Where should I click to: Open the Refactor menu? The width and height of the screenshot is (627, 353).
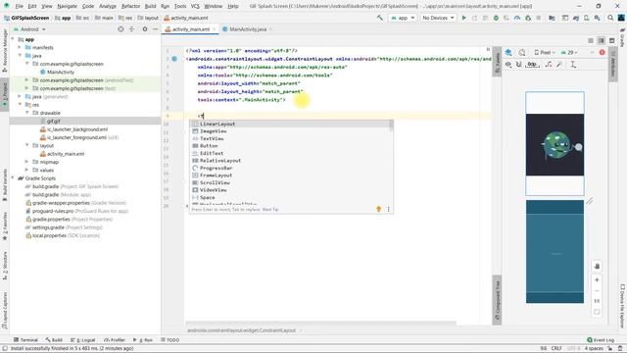click(130, 6)
